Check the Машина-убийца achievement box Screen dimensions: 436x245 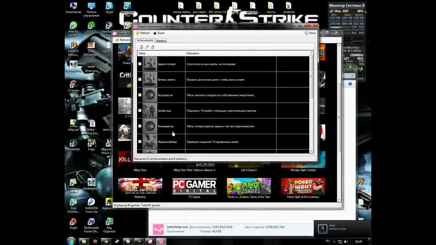click(140, 142)
